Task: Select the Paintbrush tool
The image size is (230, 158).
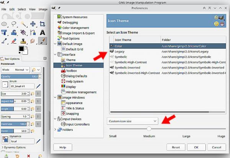Action: [x=43, y=41]
